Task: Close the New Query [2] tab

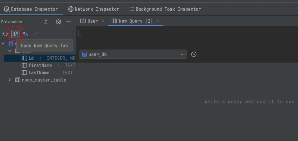Action: tap(157, 21)
